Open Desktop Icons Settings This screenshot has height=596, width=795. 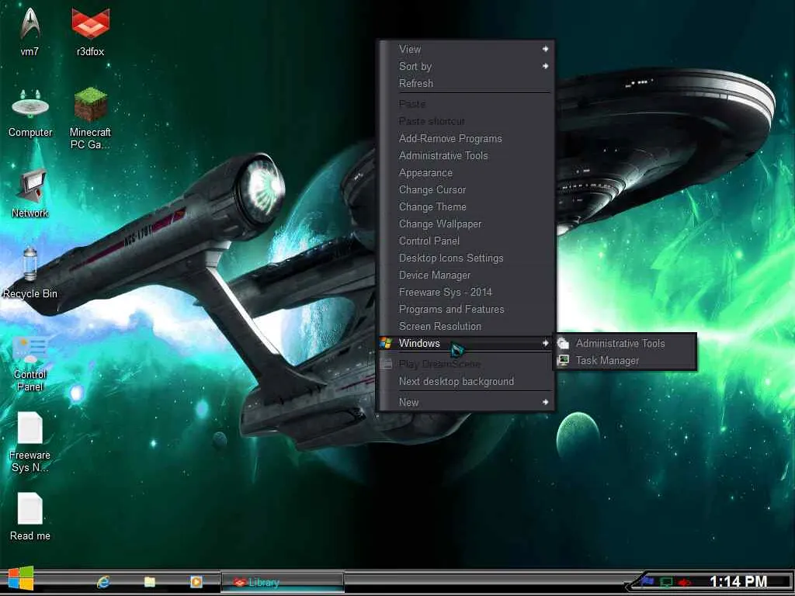coord(467,258)
